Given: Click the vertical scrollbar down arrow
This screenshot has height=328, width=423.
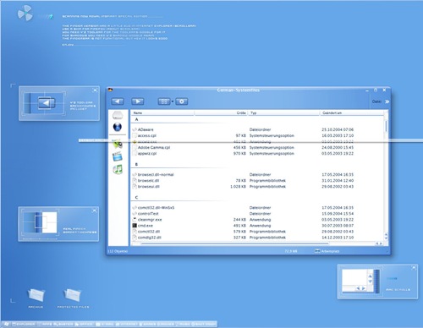Looking at the screenshot, I should point(386,238).
